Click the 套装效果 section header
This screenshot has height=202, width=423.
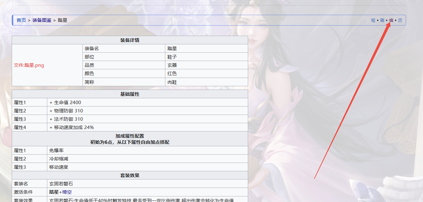click(130, 176)
